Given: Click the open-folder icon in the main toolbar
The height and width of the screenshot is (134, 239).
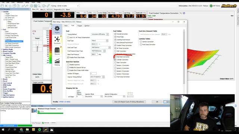Looking at the screenshot, I should click(x=2, y=6).
